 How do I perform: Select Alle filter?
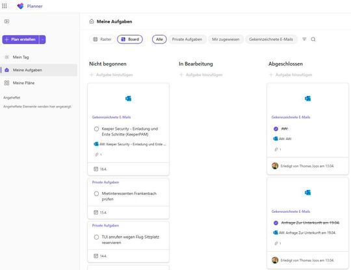(x=159, y=40)
